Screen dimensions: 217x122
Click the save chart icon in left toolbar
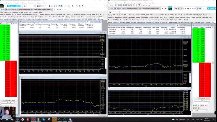click(38, 6)
